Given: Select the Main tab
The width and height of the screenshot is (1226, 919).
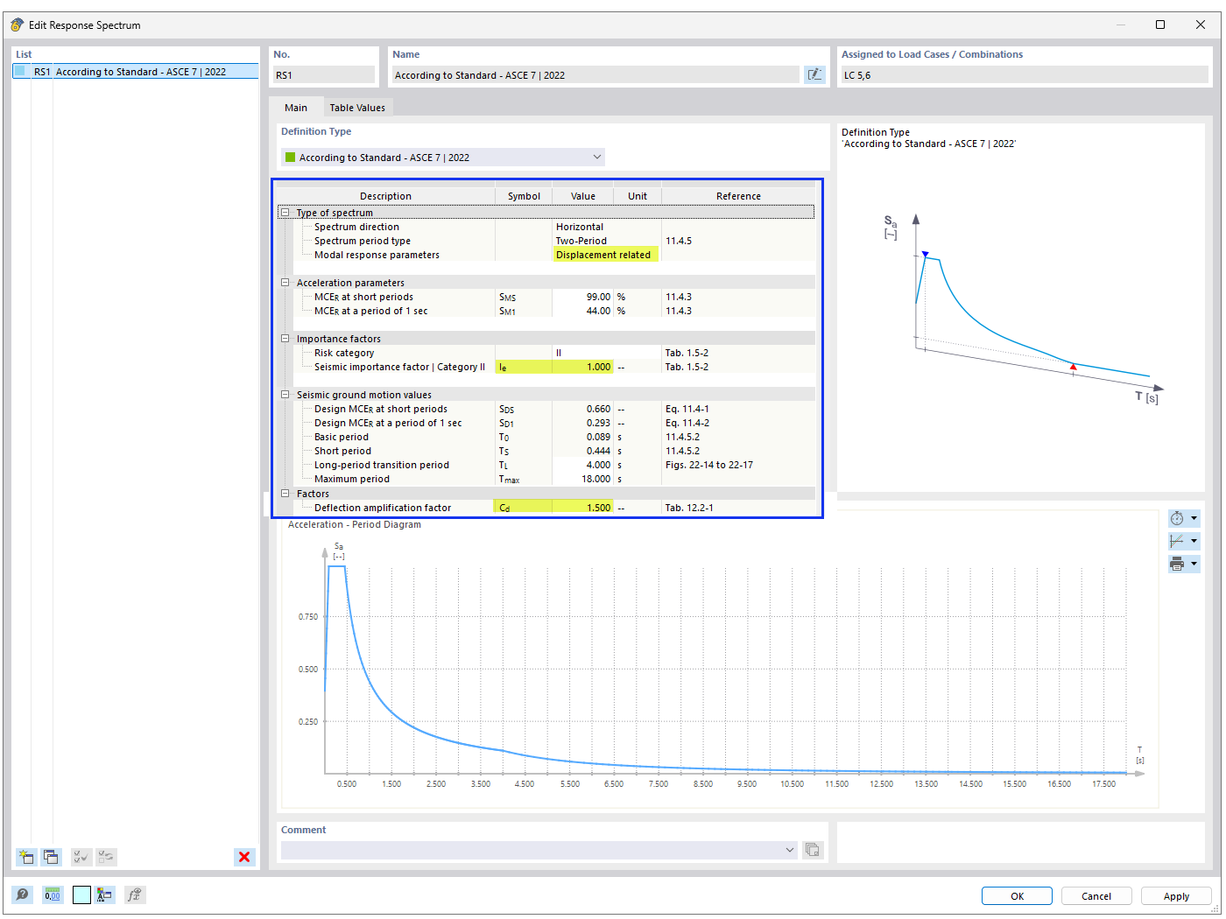Looking at the screenshot, I should [x=297, y=107].
